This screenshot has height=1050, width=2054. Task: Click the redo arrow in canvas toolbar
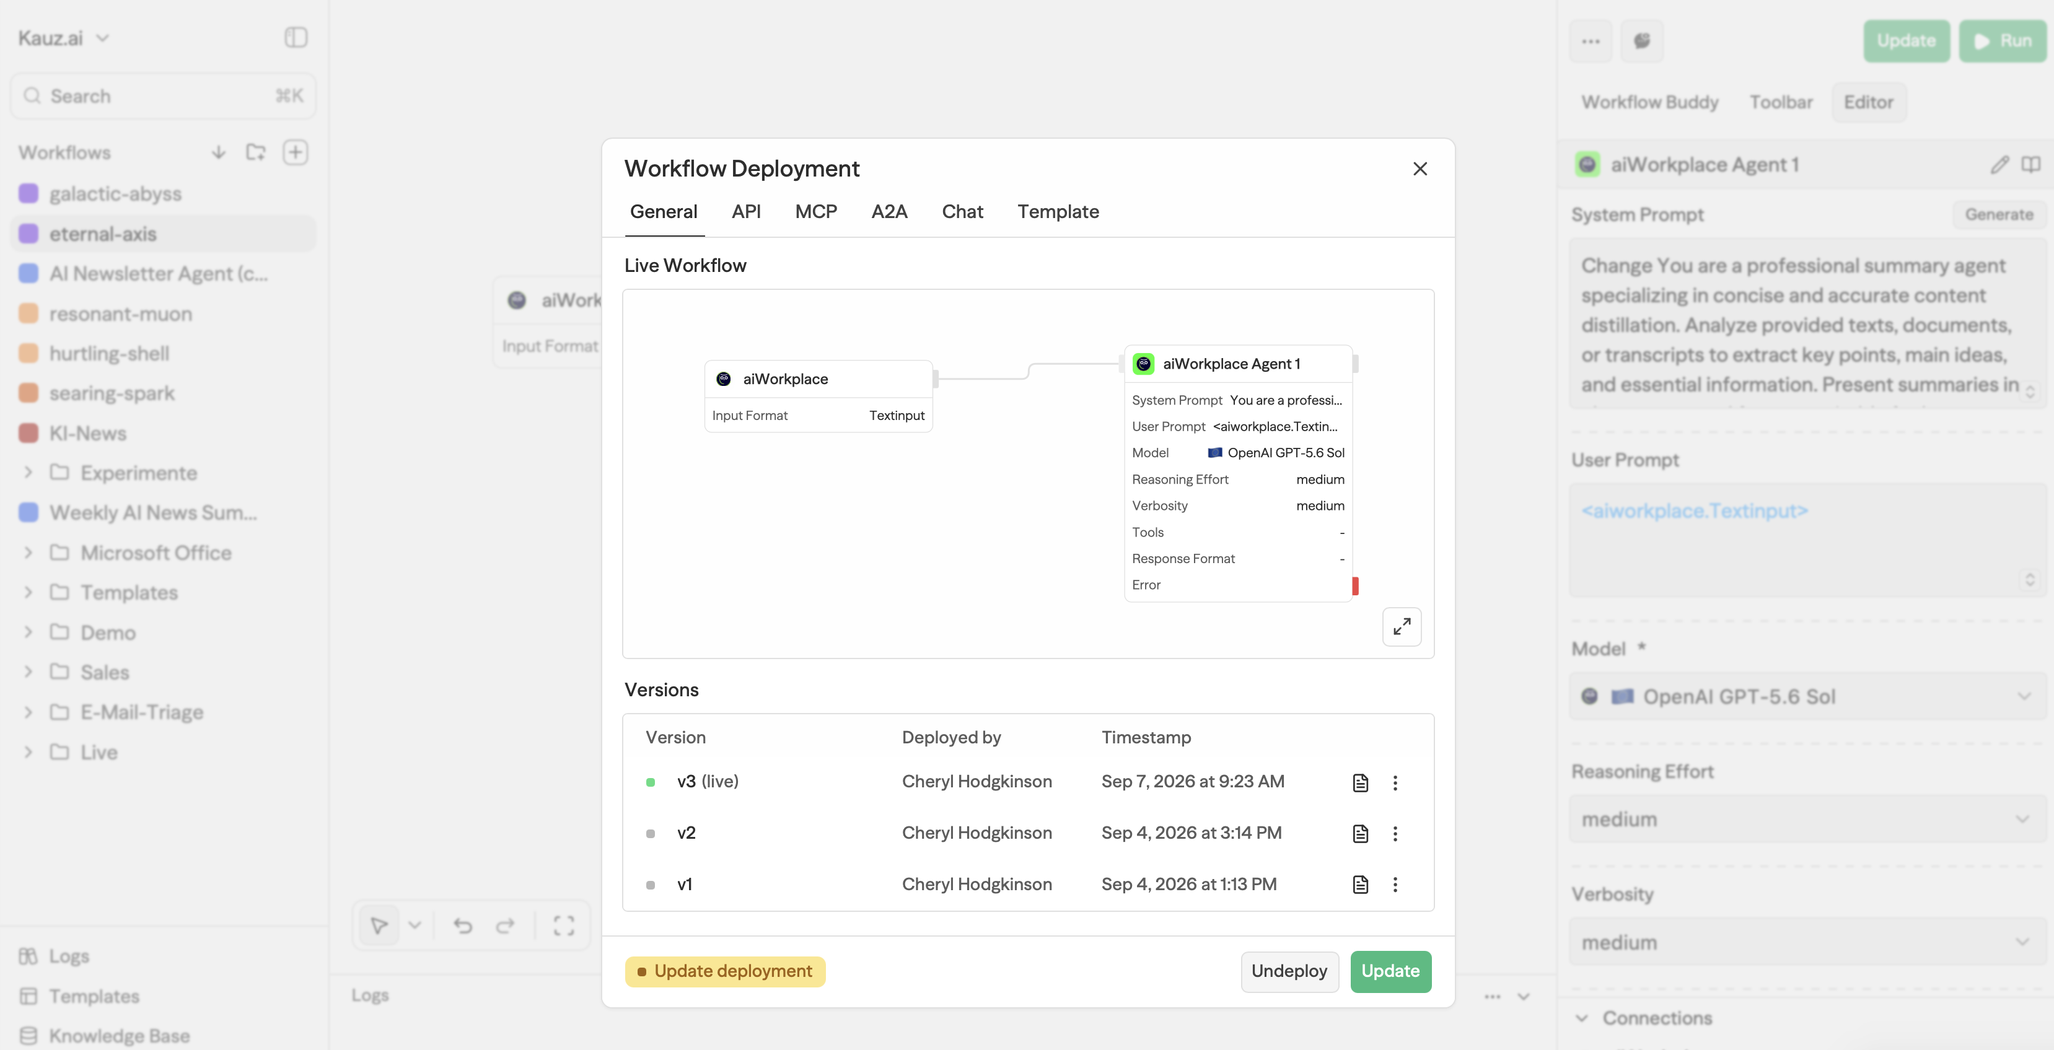tap(505, 925)
